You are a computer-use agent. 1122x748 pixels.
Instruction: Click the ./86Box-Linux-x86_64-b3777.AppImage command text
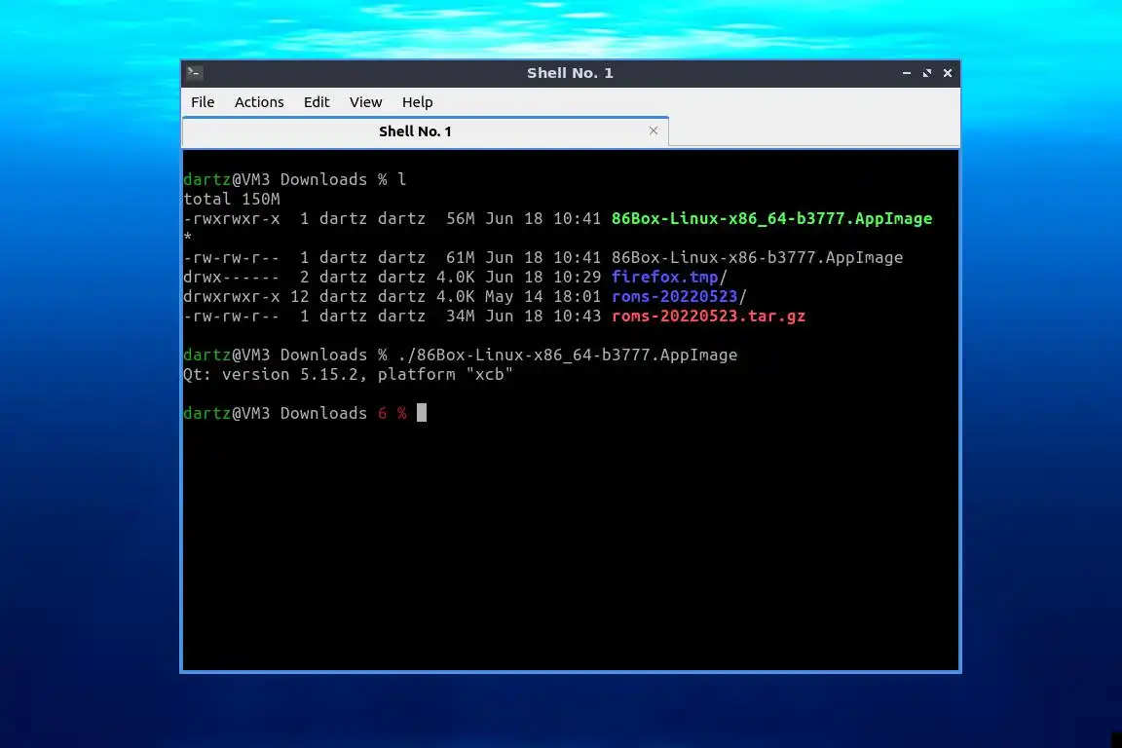coord(568,355)
